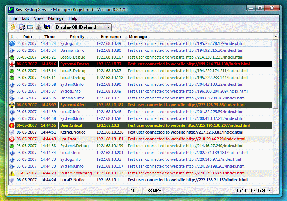Open the View menu
Screen dimensions: 287x201
(x=38, y=18)
